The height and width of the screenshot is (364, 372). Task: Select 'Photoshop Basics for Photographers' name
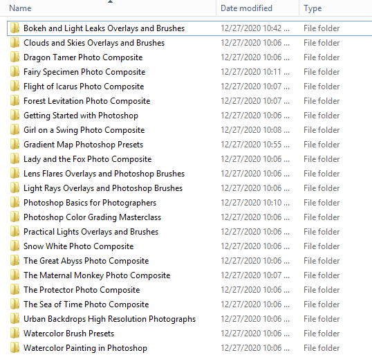pyautogui.click(x=90, y=203)
